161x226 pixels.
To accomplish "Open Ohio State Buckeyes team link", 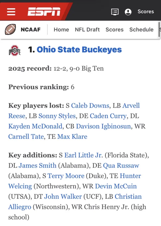I will coord(79,50).
